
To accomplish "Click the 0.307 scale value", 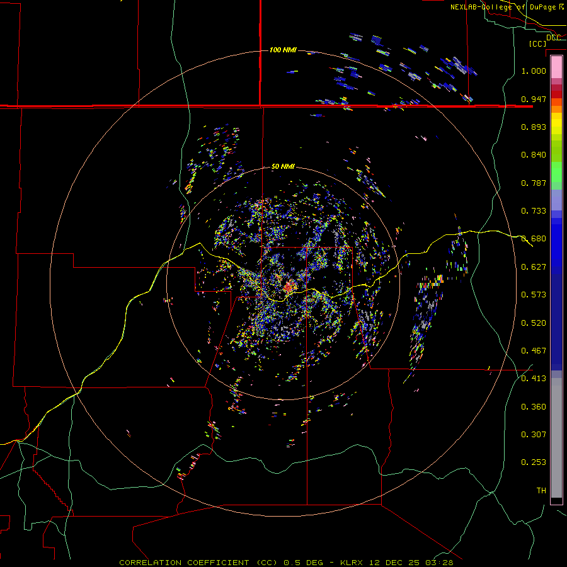I will 534,435.
